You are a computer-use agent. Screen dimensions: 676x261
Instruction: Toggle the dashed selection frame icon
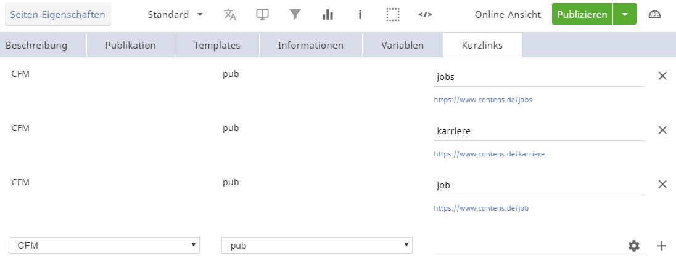[393, 15]
